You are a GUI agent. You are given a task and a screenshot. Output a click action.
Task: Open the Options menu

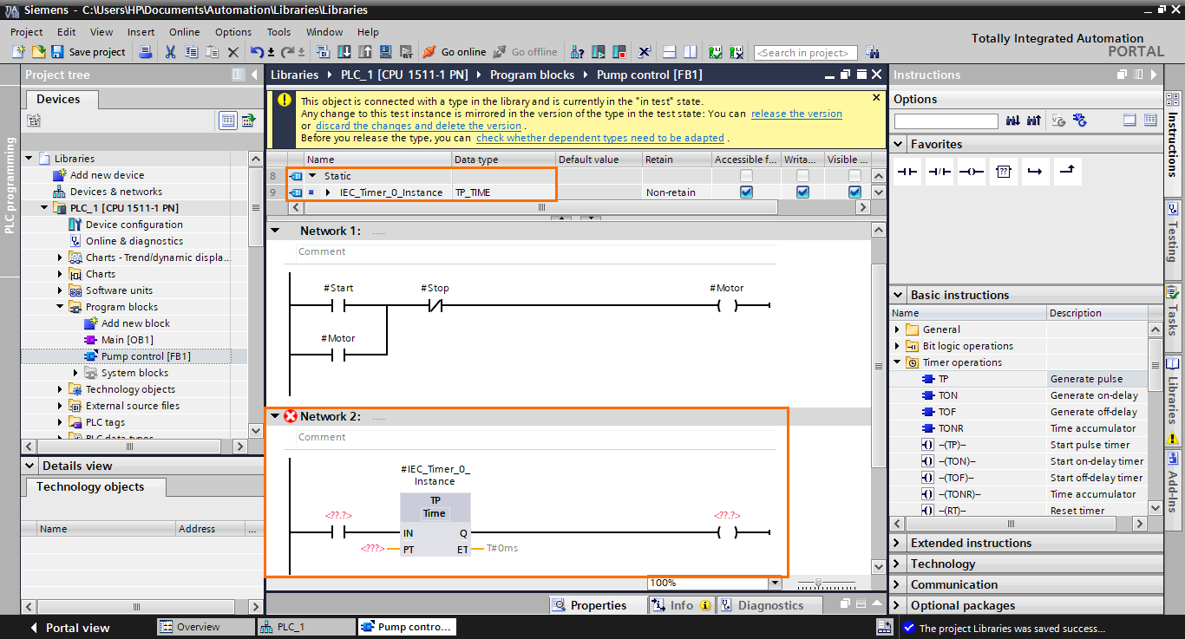pyautogui.click(x=232, y=31)
